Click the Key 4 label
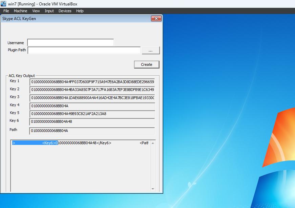This screenshot has width=295, height=208. (15, 105)
